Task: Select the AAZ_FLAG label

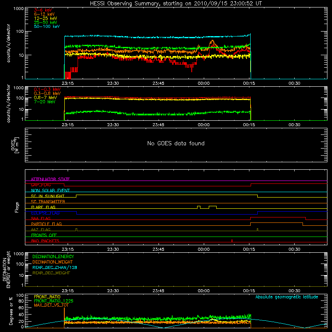Action: [41, 229]
